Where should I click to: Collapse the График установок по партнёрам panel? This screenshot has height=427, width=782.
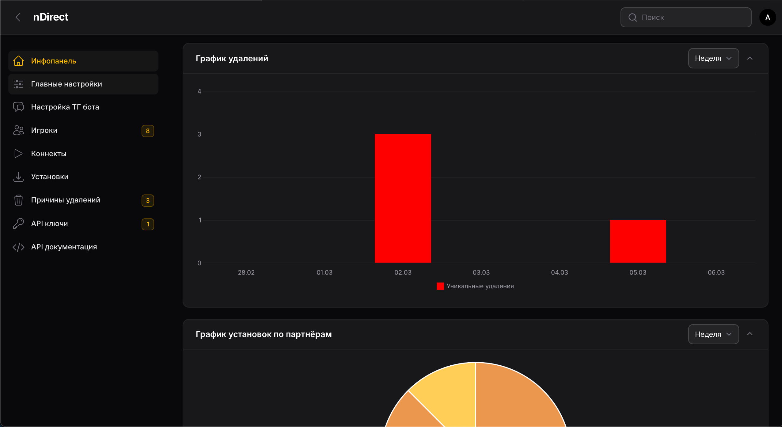click(750, 334)
